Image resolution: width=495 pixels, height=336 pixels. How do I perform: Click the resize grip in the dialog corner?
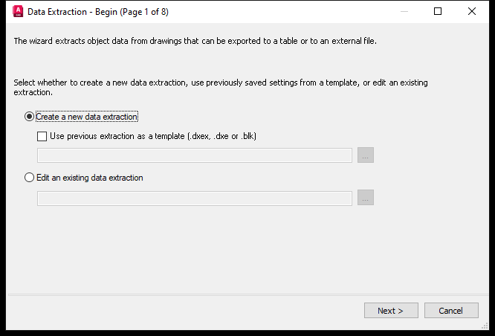point(485,326)
